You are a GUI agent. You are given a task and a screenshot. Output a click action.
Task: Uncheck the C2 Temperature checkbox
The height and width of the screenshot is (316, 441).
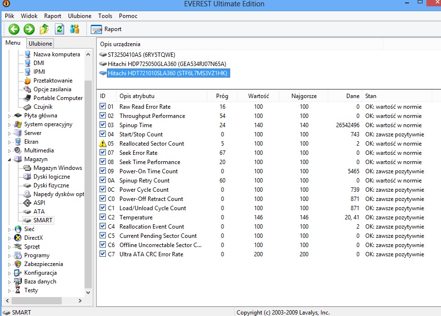tap(102, 217)
